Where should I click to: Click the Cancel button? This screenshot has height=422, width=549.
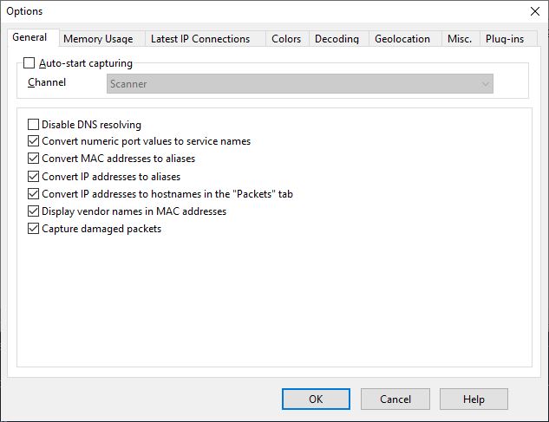(x=395, y=399)
